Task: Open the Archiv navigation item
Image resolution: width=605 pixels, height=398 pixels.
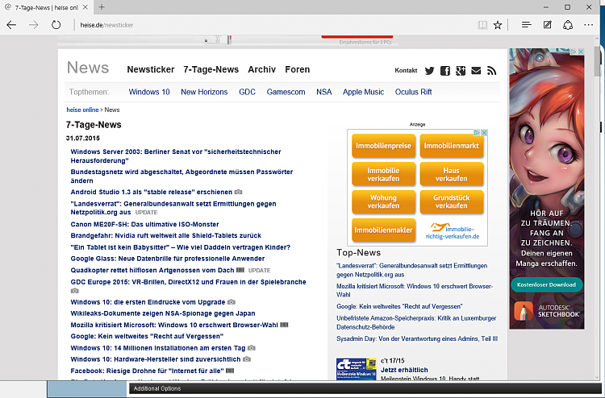Action: [261, 69]
